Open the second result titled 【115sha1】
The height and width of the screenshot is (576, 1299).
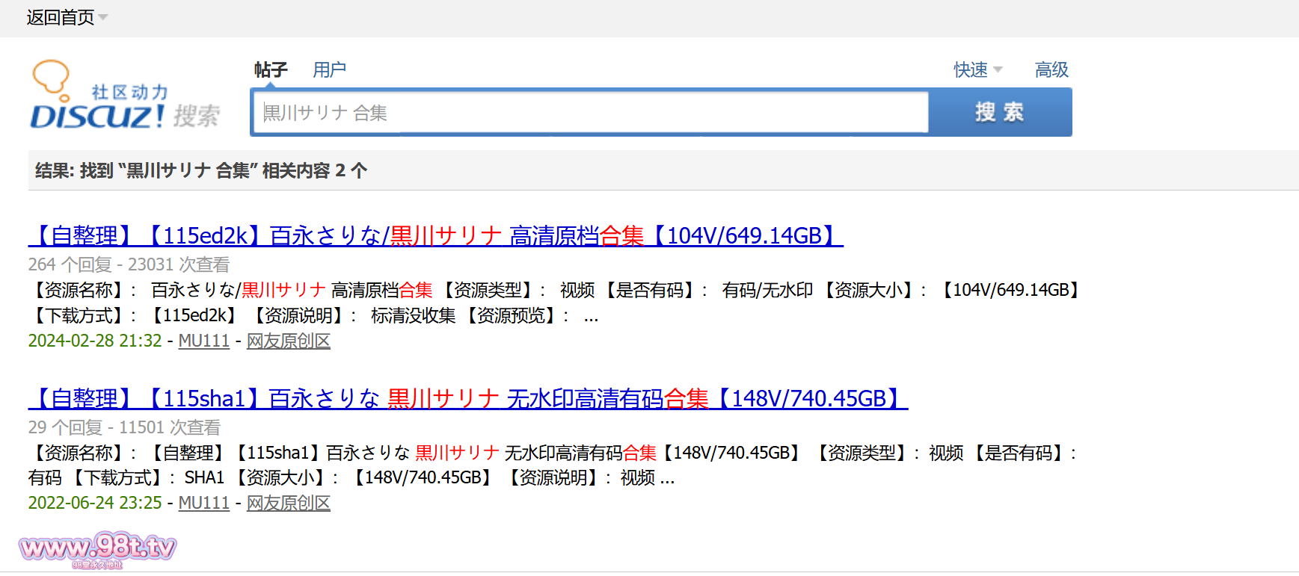[x=467, y=399]
